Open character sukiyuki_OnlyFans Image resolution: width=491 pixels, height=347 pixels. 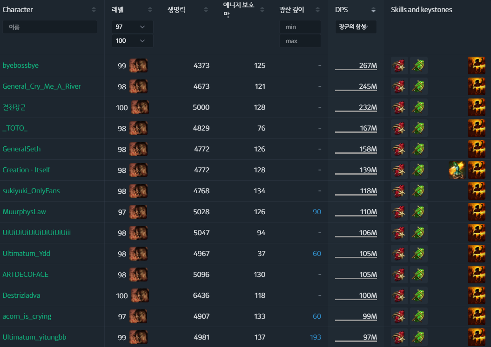click(x=31, y=191)
